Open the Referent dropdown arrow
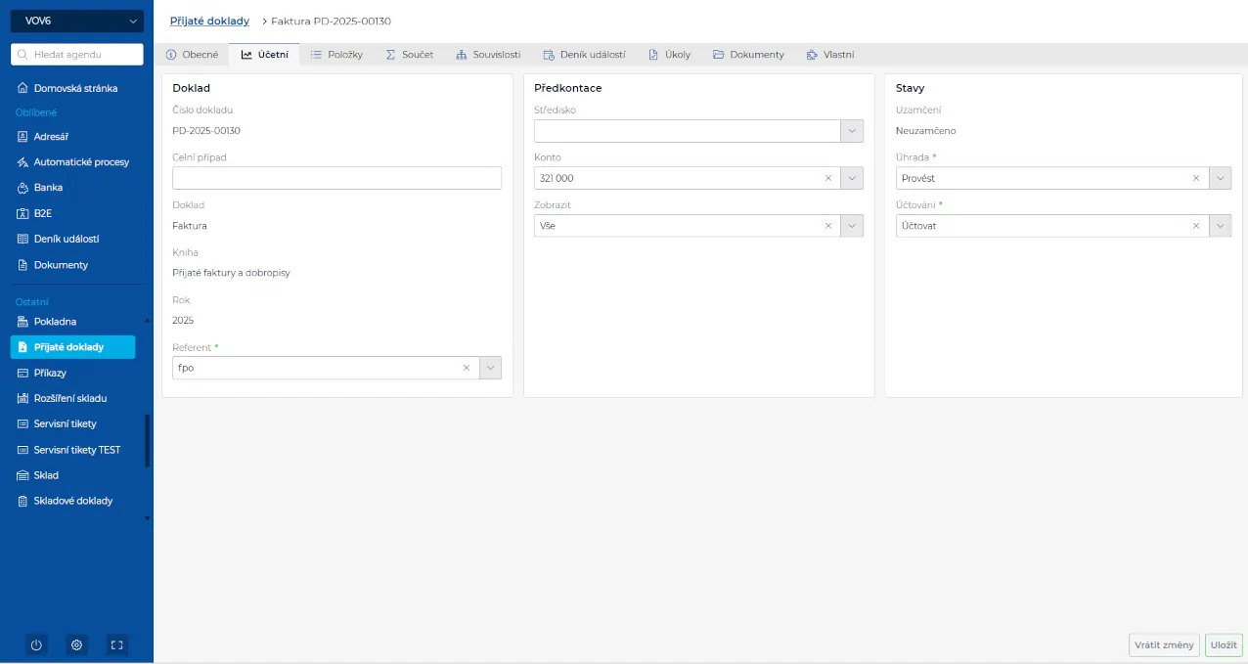The width and height of the screenshot is (1248, 664). (x=491, y=368)
